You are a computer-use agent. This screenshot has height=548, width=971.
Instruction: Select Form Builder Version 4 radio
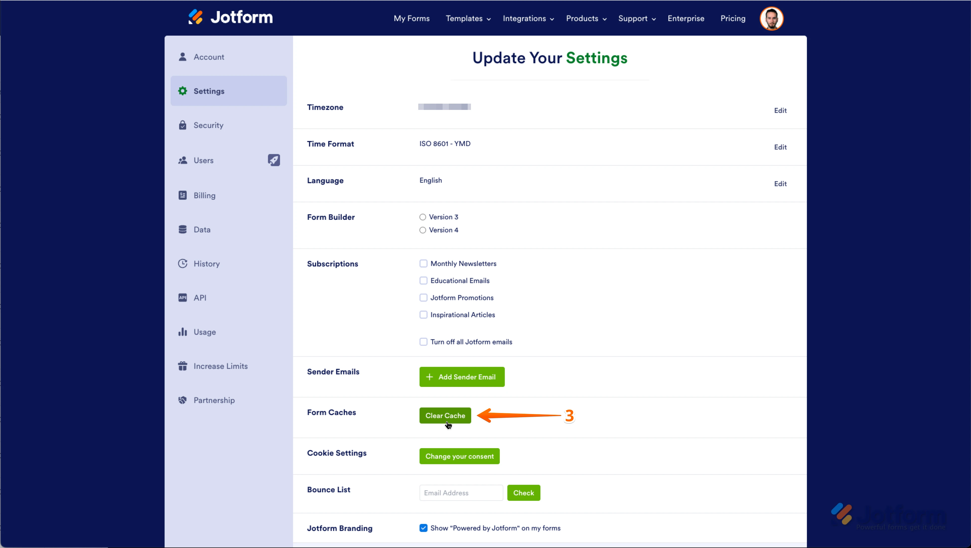coord(423,230)
